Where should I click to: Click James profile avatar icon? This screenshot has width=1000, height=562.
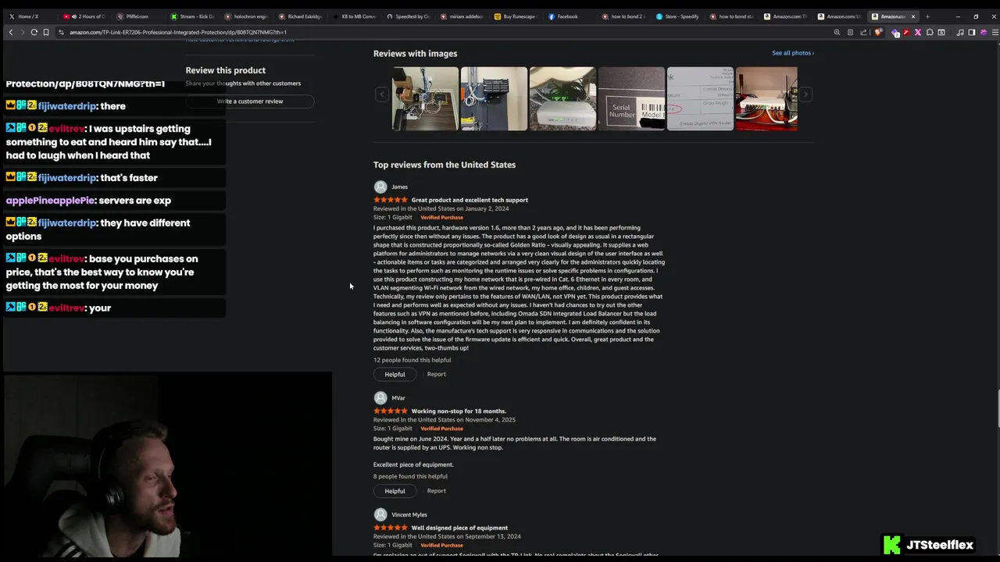[380, 187]
